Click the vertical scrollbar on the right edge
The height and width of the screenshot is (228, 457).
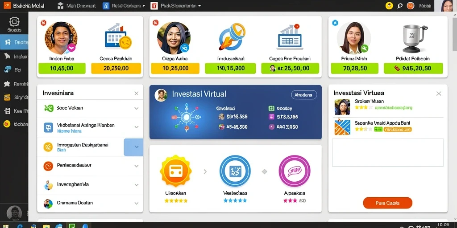pos(454,32)
